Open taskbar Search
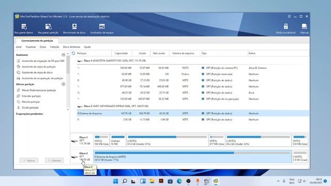The image size is (331, 186). click(x=125, y=181)
